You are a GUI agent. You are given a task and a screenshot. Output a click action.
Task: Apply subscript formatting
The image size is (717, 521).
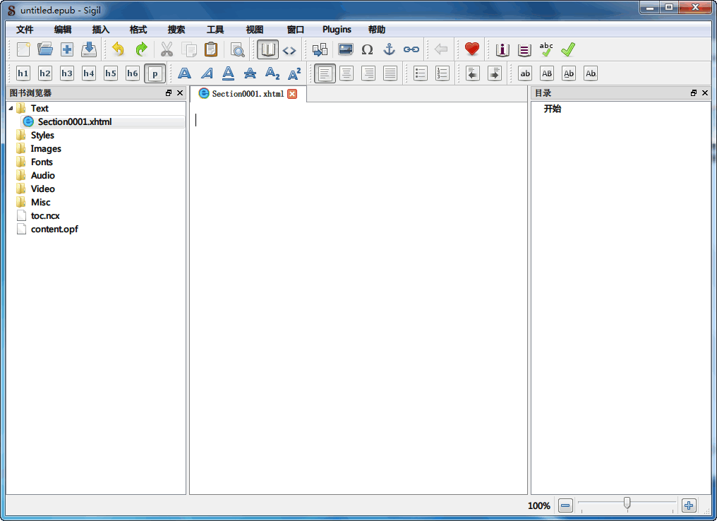(x=272, y=73)
